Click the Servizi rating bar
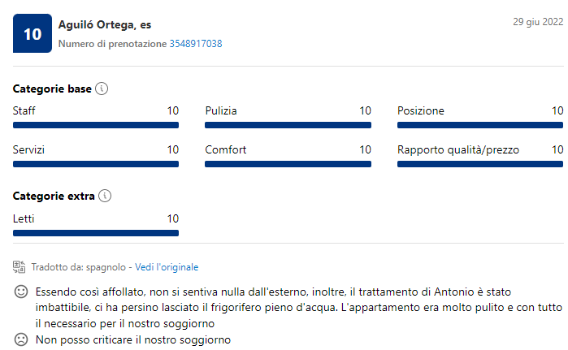 (x=96, y=164)
